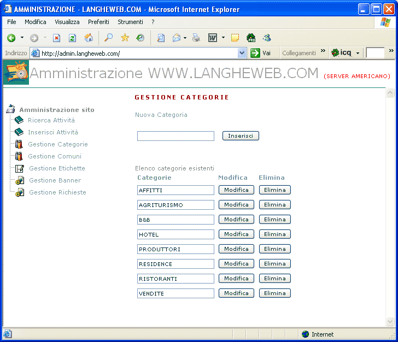This screenshot has width=398, height=342.
Task: Expand the Mail dropdown arrow
Action: 185,38
